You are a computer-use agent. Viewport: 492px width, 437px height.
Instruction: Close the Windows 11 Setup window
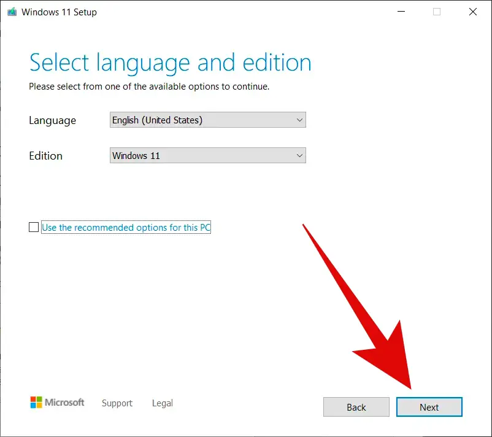(x=473, y=12)
